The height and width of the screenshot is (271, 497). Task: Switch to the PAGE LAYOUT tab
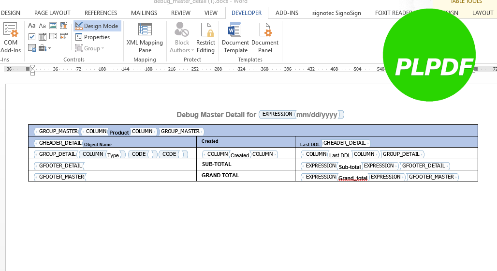tap(52, 13)
